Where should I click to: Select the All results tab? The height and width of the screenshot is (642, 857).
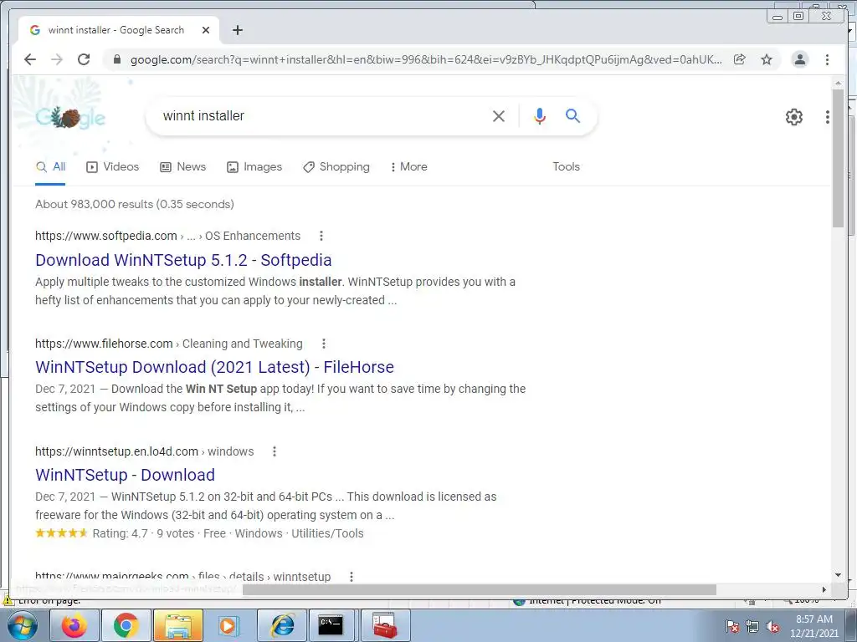(x=50, y=167)
